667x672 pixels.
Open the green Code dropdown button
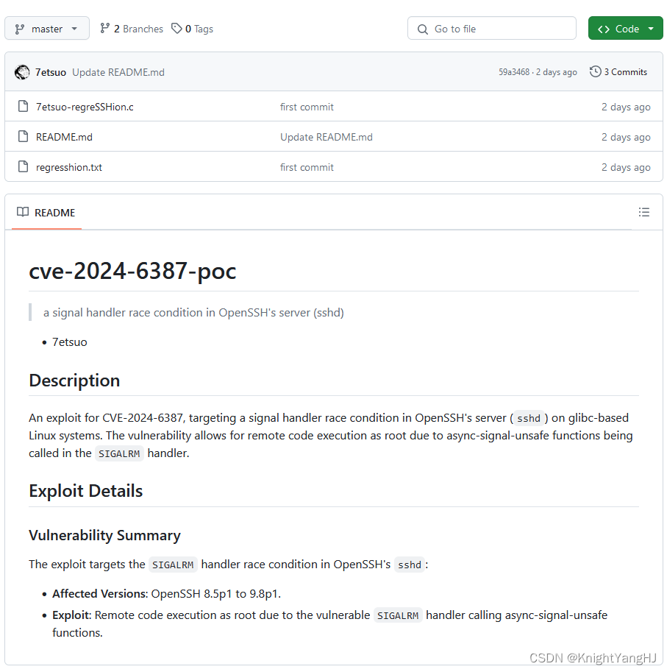pos(625,29)
